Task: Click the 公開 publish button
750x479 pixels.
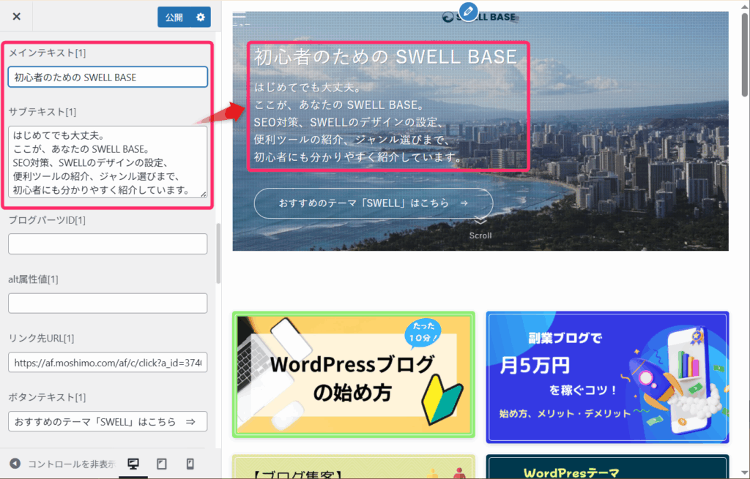Action: [x=174, y=18]
